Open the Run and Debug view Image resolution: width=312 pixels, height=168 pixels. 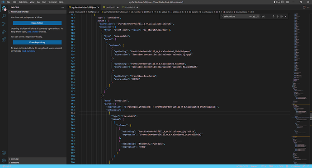4,32
